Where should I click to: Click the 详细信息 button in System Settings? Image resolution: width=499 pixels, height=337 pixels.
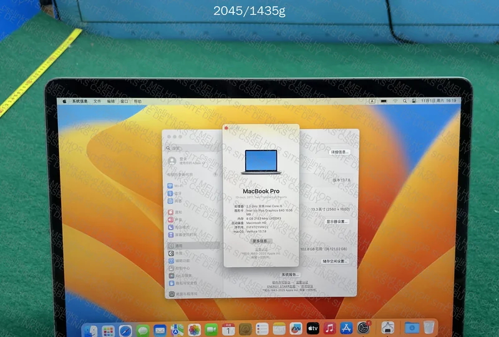click(x=339, y=152)
